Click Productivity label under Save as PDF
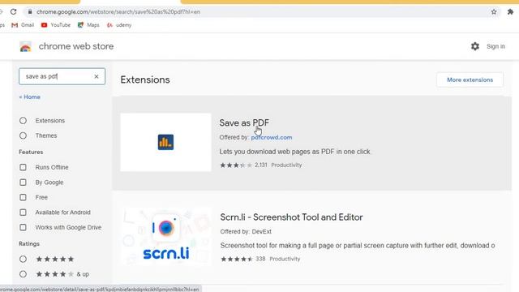 coord(286,165)
